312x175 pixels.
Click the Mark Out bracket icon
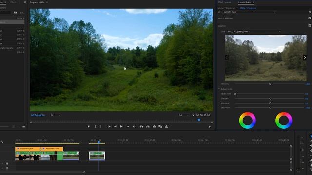101,126
